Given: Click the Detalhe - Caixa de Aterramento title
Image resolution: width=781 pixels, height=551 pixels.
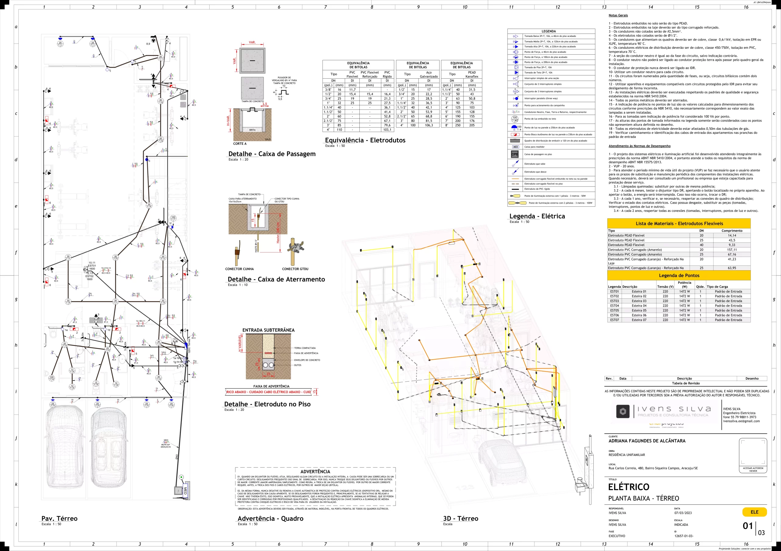Looking at the screenshot, I should coord(276,279).
